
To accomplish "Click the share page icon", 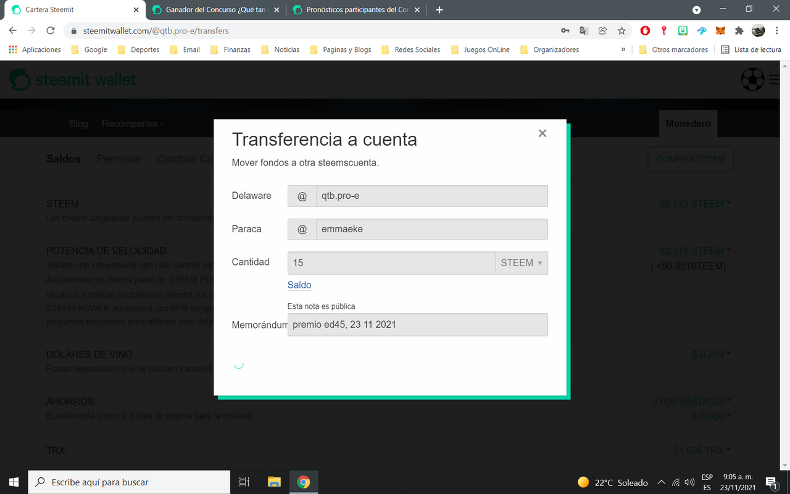I will click(603, 30).
